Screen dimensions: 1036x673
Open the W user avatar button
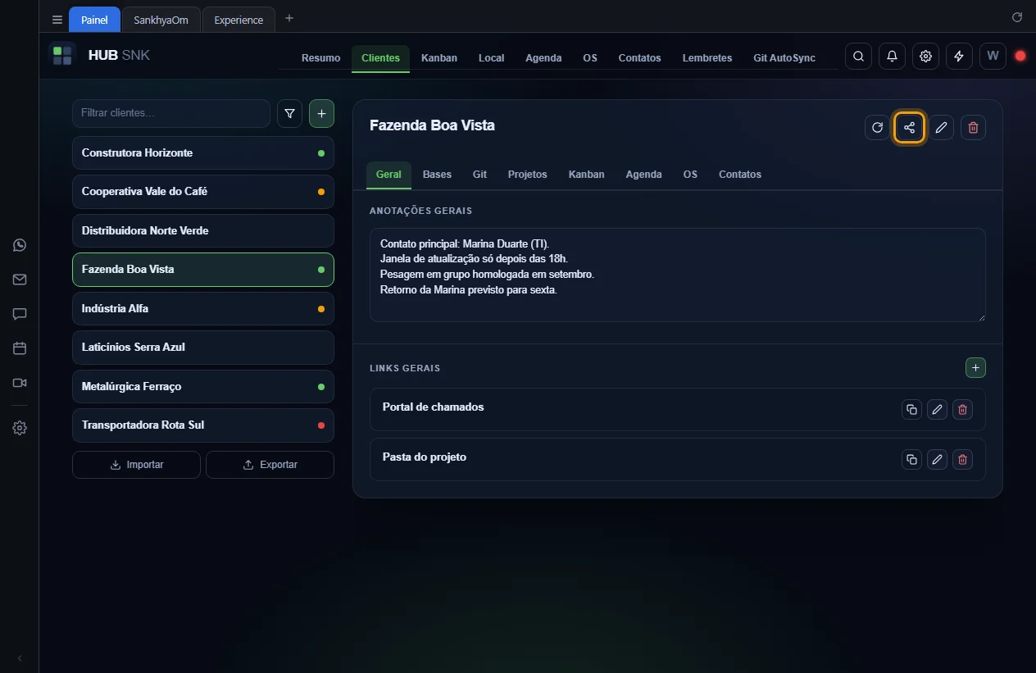(x=993, y=57)
